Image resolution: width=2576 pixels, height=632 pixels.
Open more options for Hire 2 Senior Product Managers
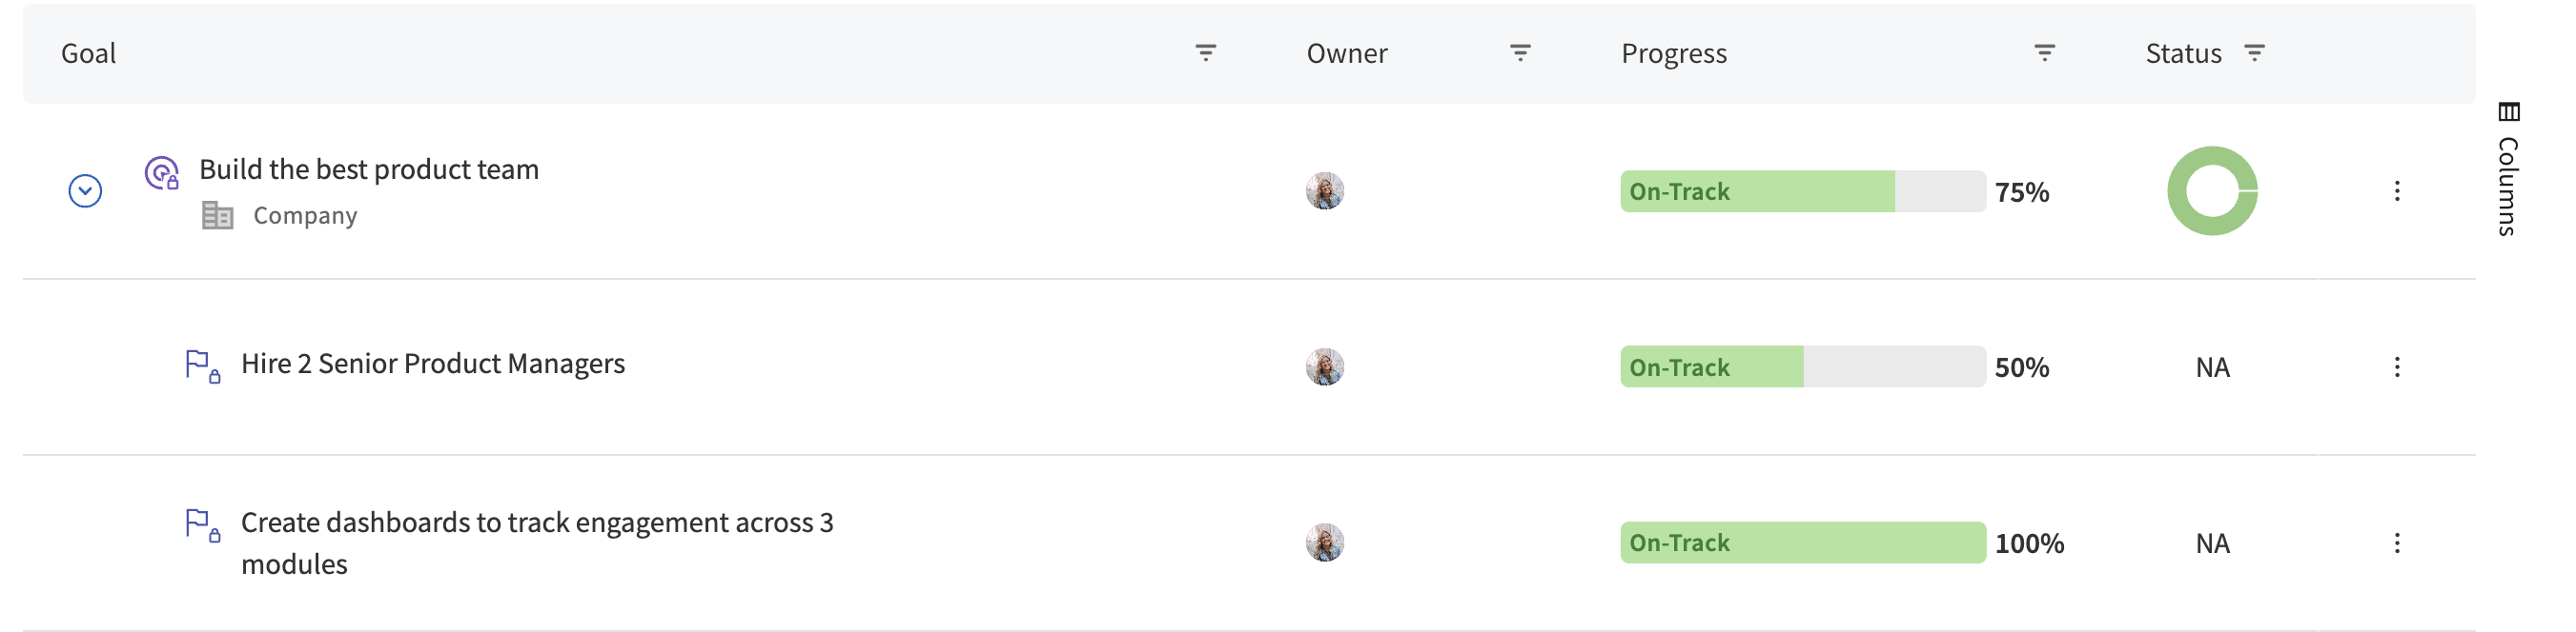coord(2396,367)
